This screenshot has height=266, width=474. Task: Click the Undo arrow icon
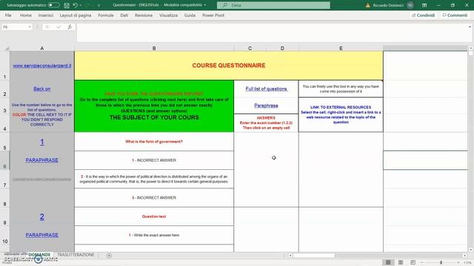(x=75, y=5)
